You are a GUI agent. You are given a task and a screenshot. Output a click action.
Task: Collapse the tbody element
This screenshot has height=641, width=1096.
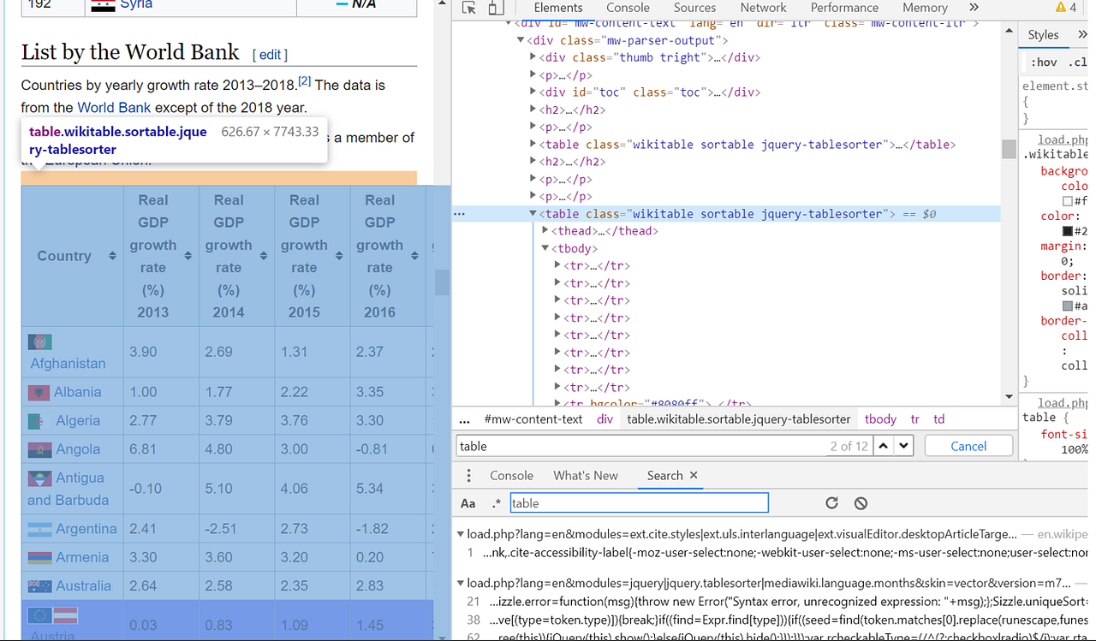pyautogui.click(x=545, y=248)
